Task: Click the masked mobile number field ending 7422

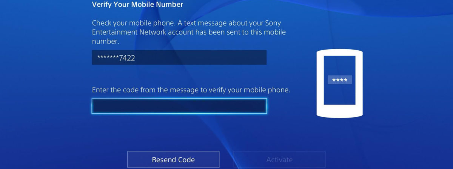Action: click(179, 57)
